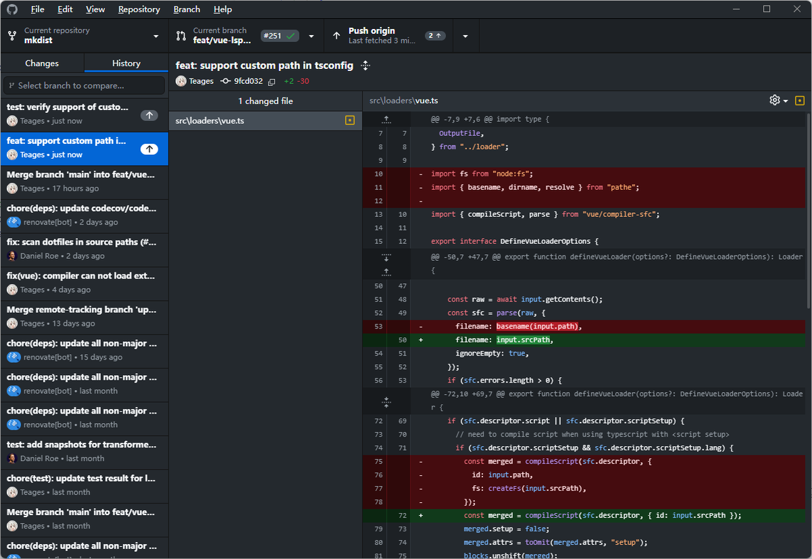The width and height of the screenshot is (812, 559).
Task: Open the push options chevron
Action: [465, 35]
